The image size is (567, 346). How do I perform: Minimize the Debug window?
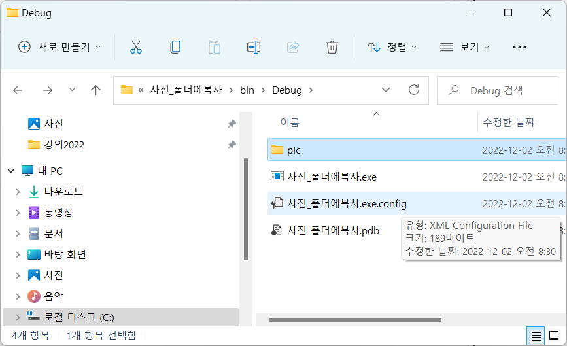470,12
